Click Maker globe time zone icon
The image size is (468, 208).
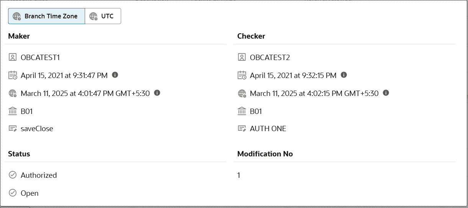(13, 93)
